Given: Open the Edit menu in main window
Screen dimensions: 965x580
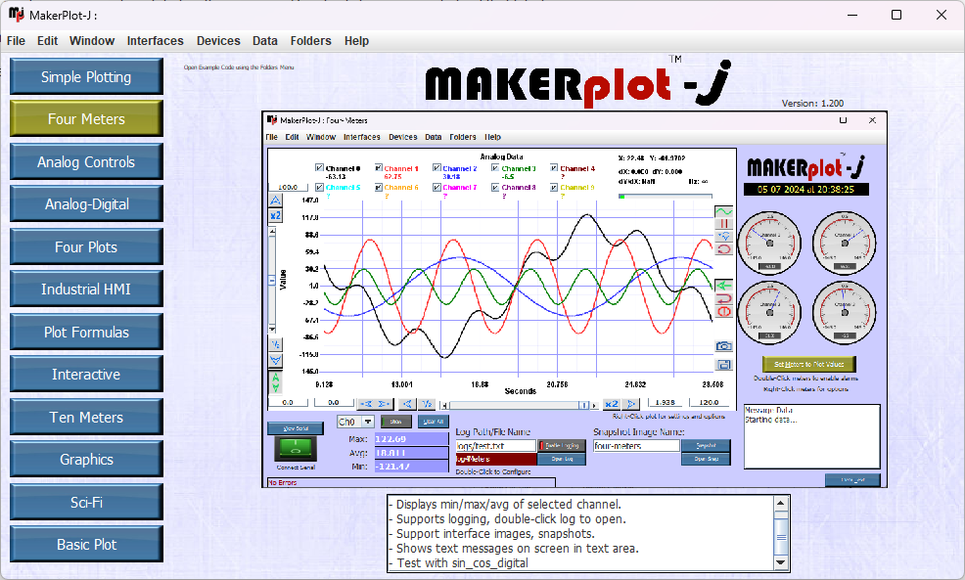Looking at the screenshot, I should tap(47, 41).
